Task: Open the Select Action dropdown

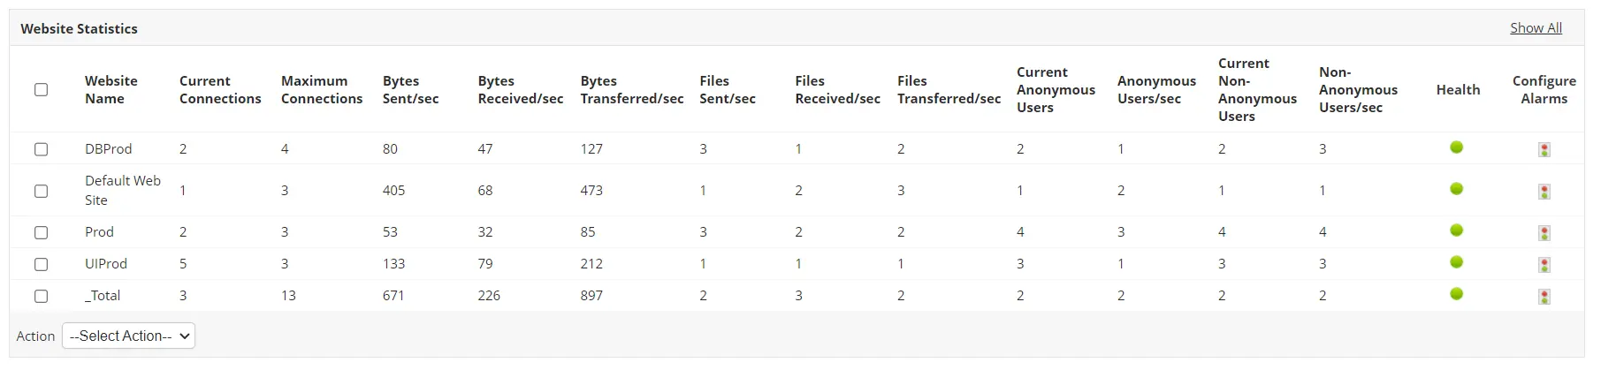Action: click(x=128, y=336)
